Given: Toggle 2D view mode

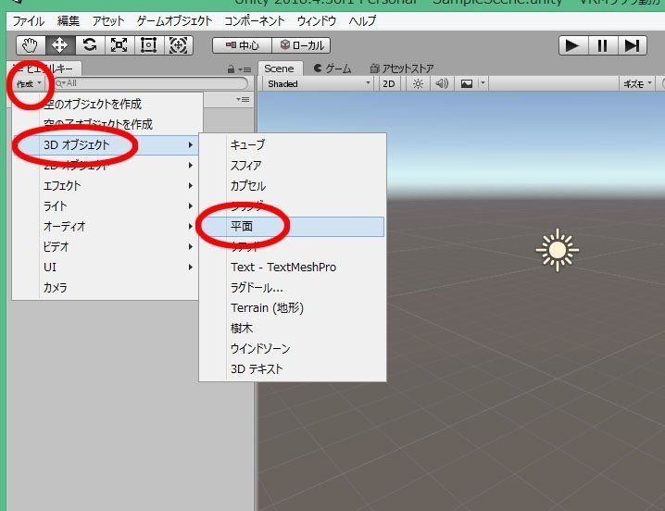Looking at the screenshot, I should [389, 84].
